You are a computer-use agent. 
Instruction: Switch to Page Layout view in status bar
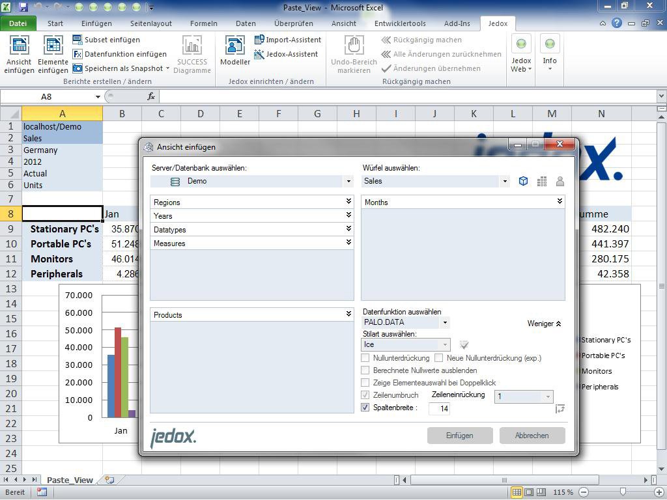pyautogui.click(x=529, y=492)
